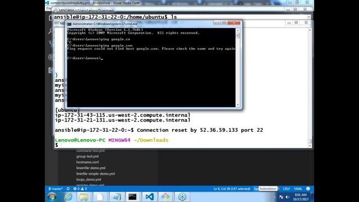Click the 'Ping request could not find host' line
This screenshot has width=359, height=202.
pos(151,49)
